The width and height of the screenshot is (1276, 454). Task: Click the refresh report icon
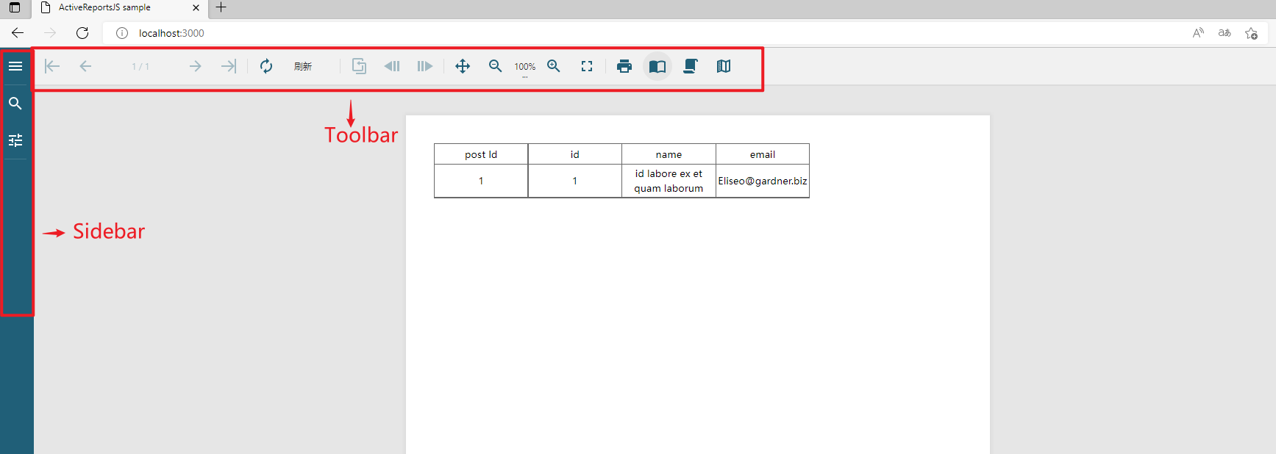pyautogui.click(x=266, y=66)
